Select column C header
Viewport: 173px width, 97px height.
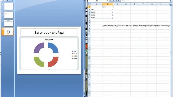tap(117, 4)
